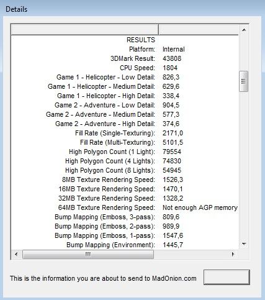Select the 3DMark Result: label
Viewport: 265px width, 300px height.
(x=133, y=58)
